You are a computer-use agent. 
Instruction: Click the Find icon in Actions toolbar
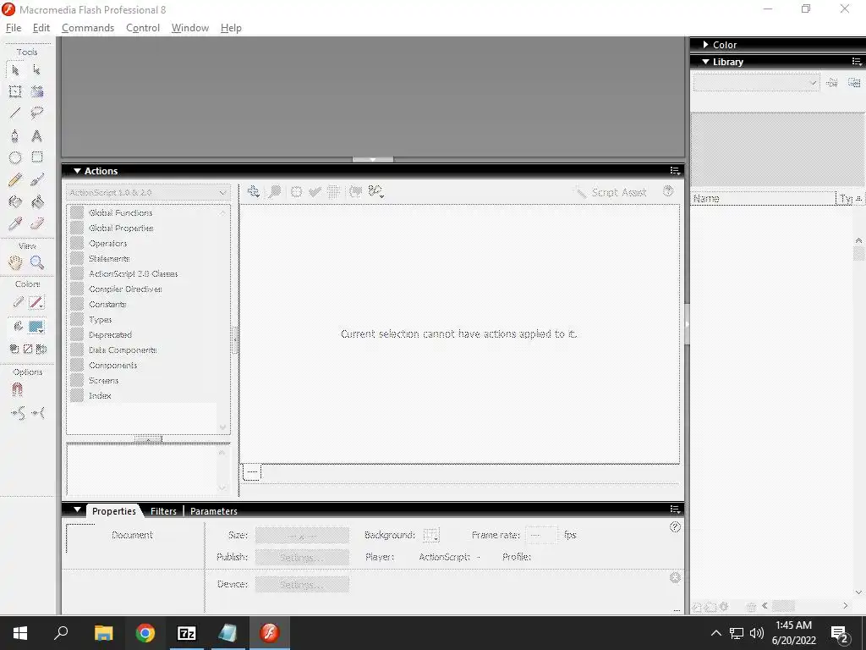tap(275, 191)
